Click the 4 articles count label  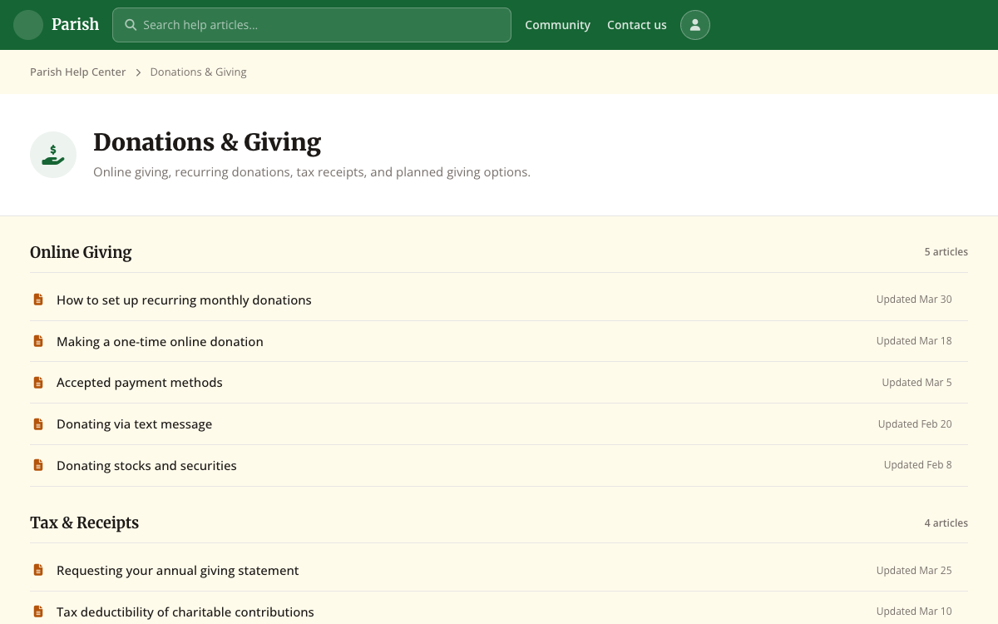(946, 522)
